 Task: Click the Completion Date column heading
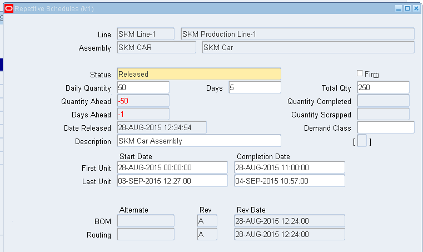tap(263, 157)
